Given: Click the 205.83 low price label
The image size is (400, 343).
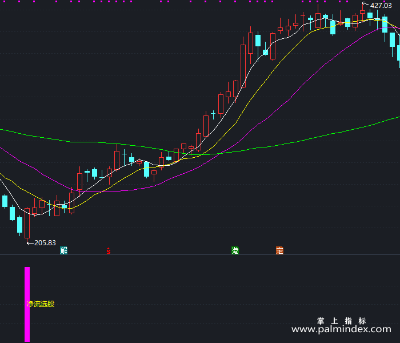Looking at the screenshot, I should (45, 243).
